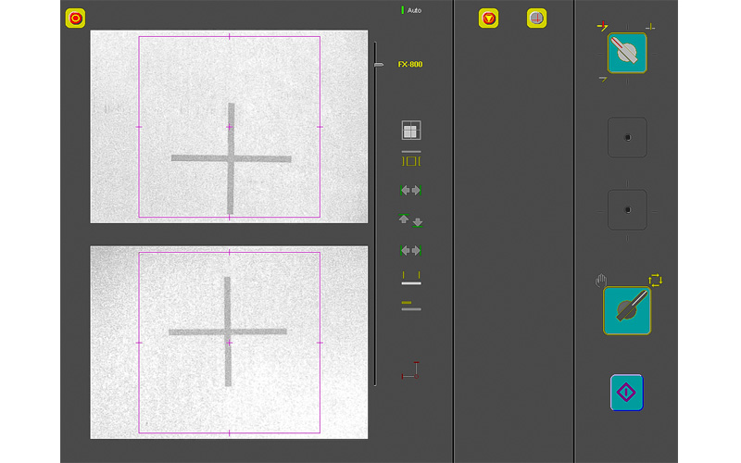741x463 pixels.
Task: Select the four-pane grid layout icon
Action: coord(410,131)
